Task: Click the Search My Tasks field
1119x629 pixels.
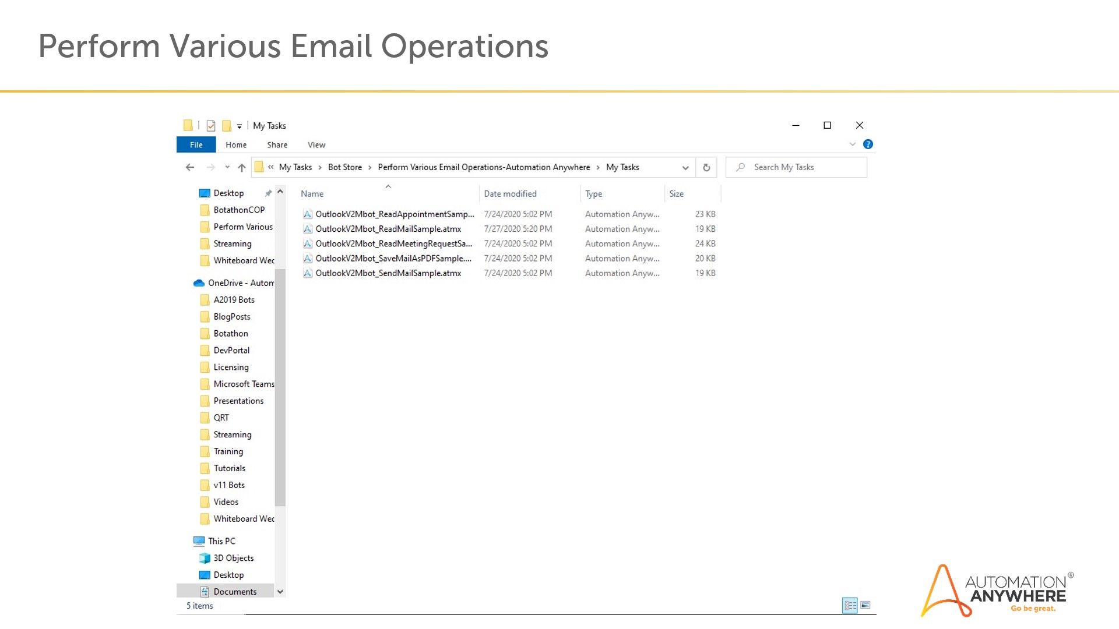Action: click(804, 167)
